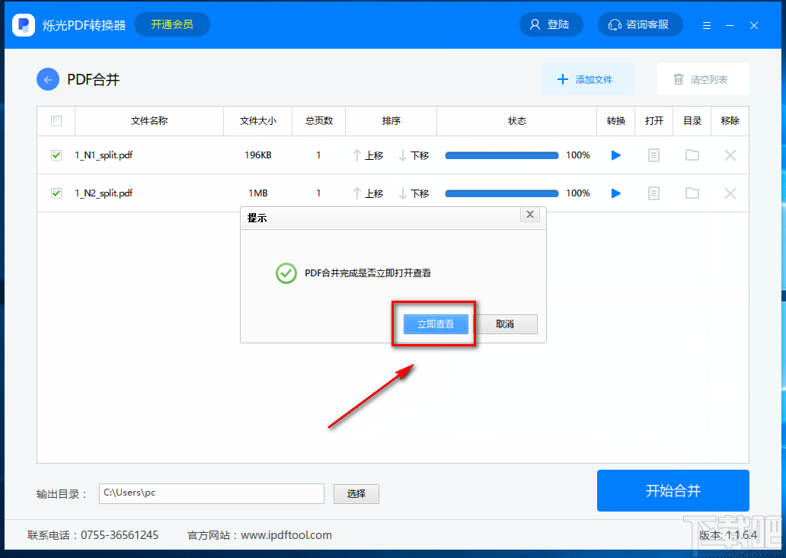
Task: Click contact phone 0755-36561245
Action: (120, 535)
